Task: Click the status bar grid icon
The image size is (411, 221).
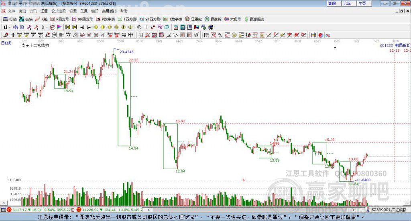Action: pos(3,210)
